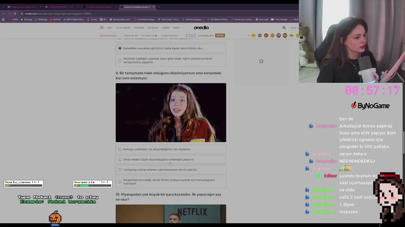
Task: Open the Heart India bookmark
Action: [x=262, y=20]
